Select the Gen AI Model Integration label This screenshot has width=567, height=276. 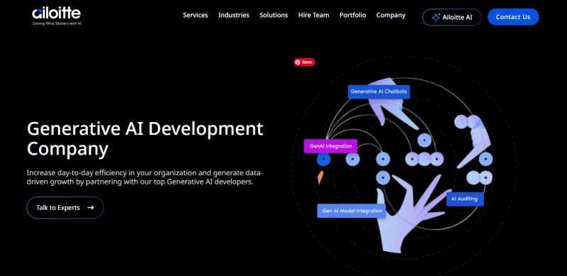[x=352, y=211]
